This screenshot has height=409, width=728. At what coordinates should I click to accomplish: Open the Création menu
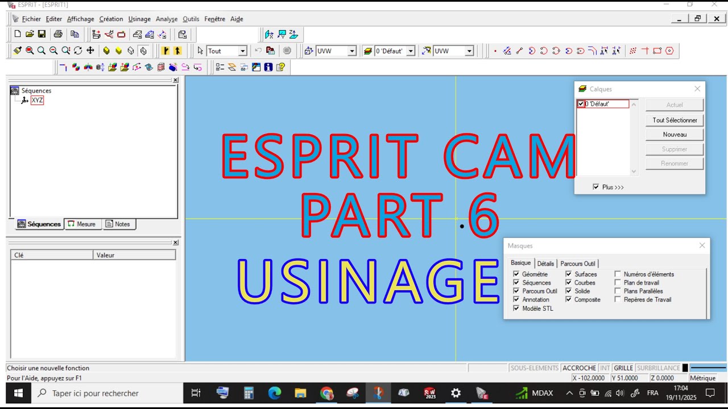111,19
